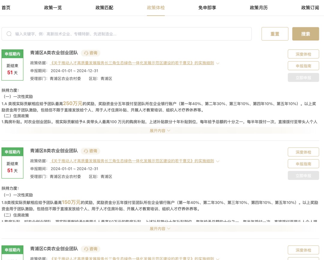Click the magnifier icon in the search bar
This screenshot has width=324, height=260.
pos(9,34)
